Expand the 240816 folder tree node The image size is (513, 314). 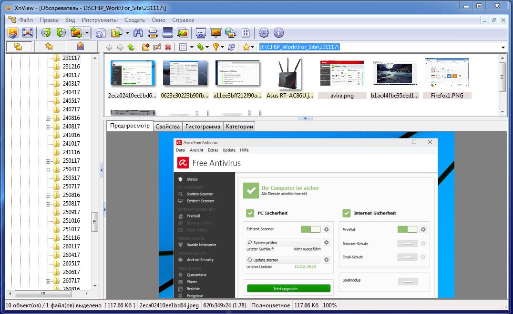[48, 118]
